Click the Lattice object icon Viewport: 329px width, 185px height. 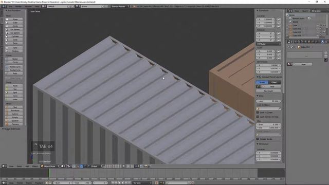point(7,114)
